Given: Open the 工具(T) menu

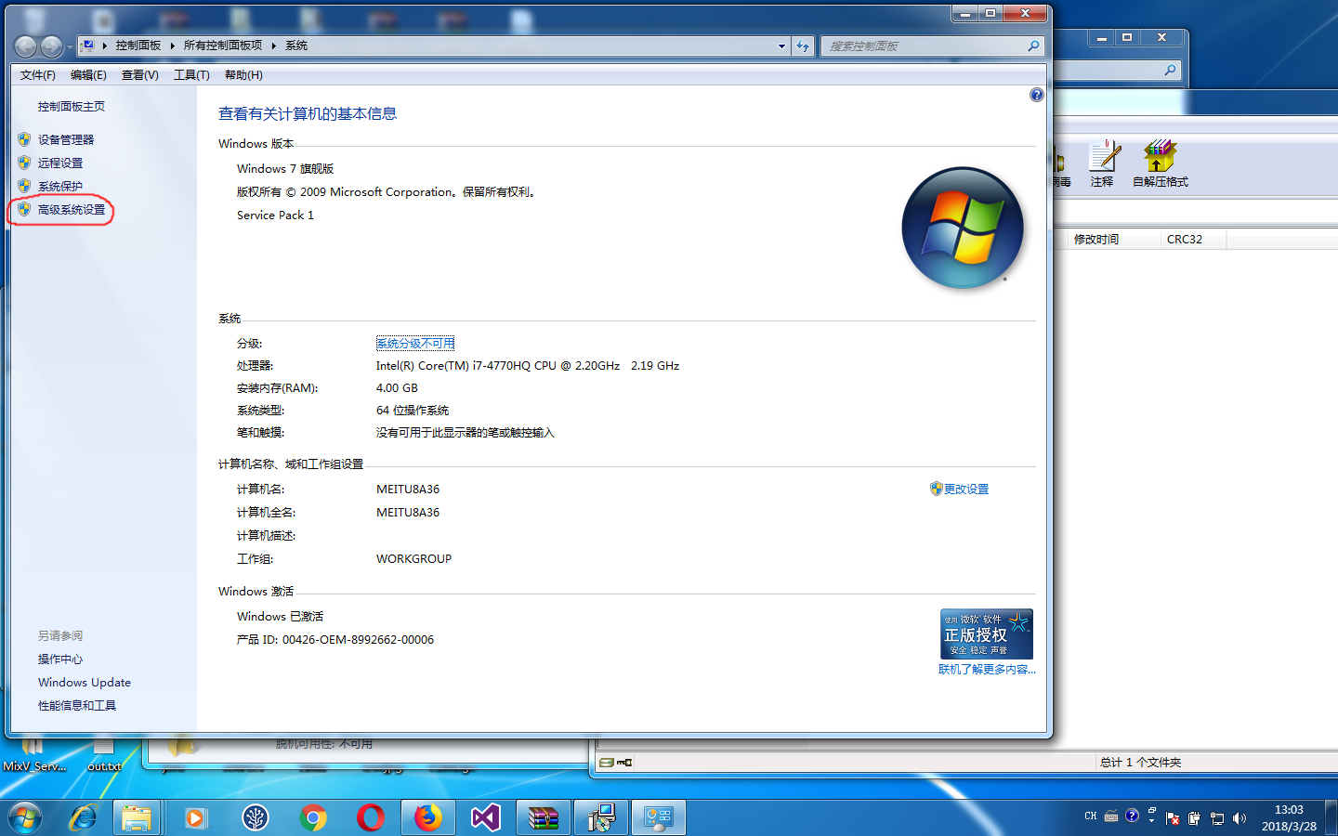Looking at the screenshot, I should click(x=191, y=75).
